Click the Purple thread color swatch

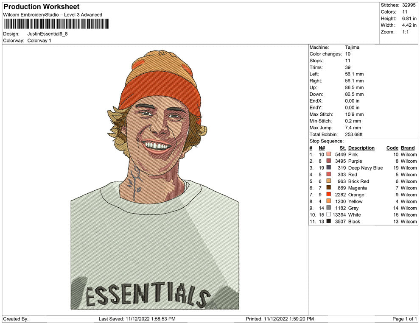(x=329, y=161)
